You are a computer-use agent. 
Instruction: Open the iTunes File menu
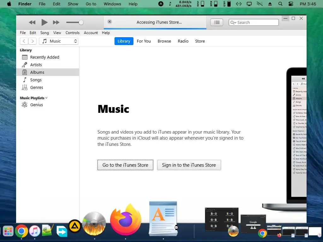click(x=23, y=33)
